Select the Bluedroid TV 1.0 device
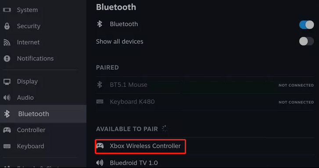Image resolution: width=319 pixels, height=168 pixels. pyautogui.click(x=205, y=163)
